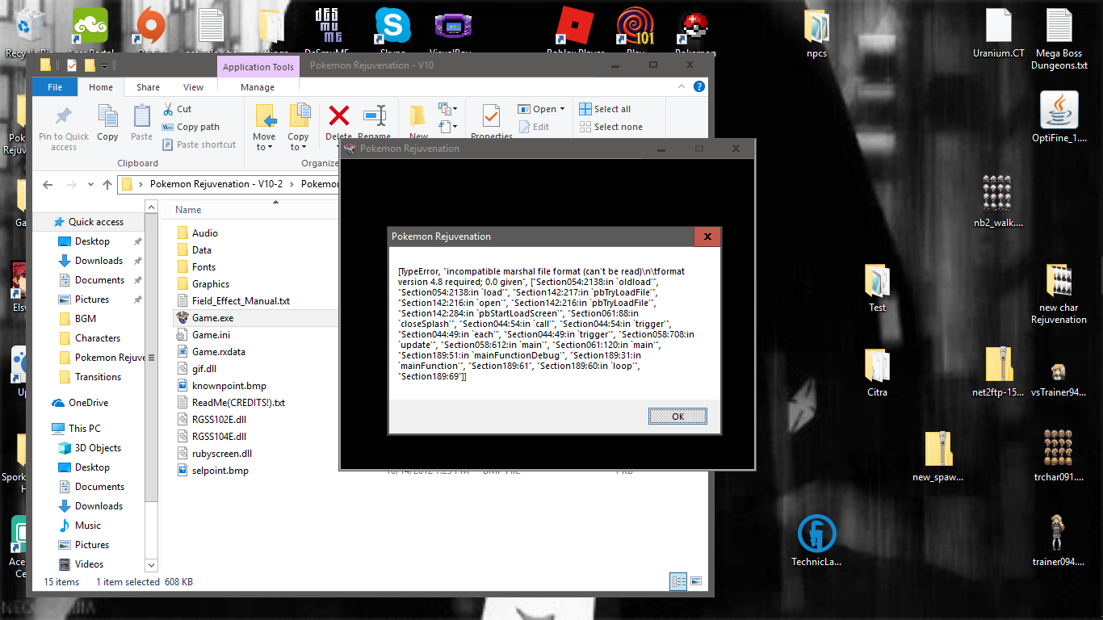The height and width of the screenshot is (620, 1103).
Task: Select the Game.rxdata file
Action: (218, 351)
